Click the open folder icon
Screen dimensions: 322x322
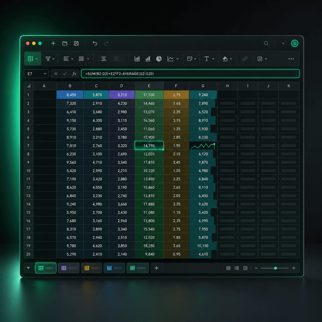click(x=65, y=43)
